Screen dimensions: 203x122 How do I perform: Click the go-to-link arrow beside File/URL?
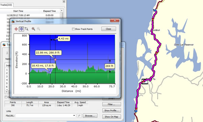pyautogui.click(x=79, y=116)
